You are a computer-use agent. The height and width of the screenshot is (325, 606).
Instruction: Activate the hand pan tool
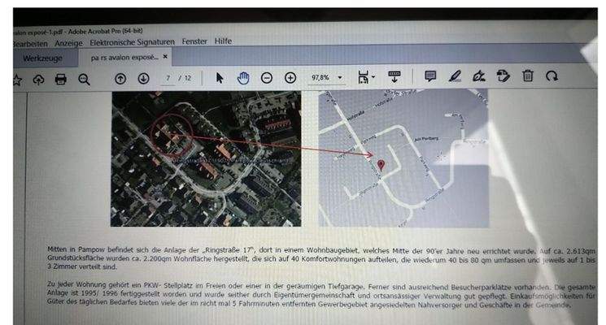coord(243,78)
